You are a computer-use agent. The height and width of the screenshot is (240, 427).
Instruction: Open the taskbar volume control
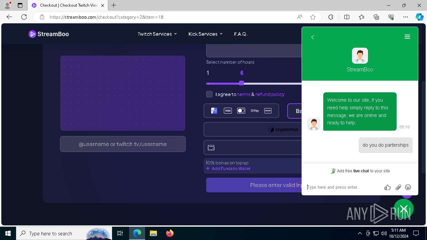click(x=384, y=233)
